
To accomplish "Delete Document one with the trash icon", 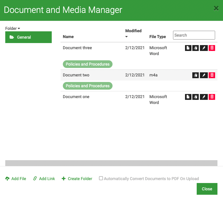I will tap(212, 97).
